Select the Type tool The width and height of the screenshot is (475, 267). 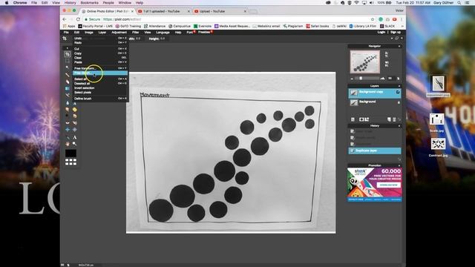click(74, 137)
